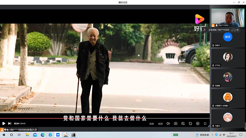Open the Mail app on taskbar

[35, 135]
